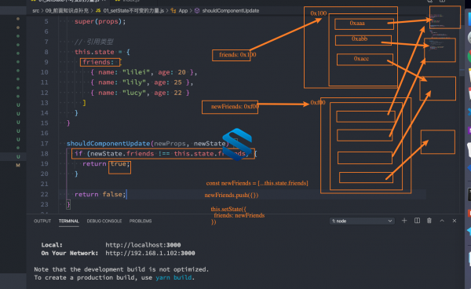Click line number 22 in the gutter
471x289 pixels.
pyautogui.click(x=44, y=195)
